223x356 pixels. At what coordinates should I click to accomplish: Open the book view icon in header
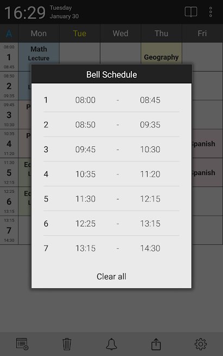pyautogui.click(x=191, y=12)
